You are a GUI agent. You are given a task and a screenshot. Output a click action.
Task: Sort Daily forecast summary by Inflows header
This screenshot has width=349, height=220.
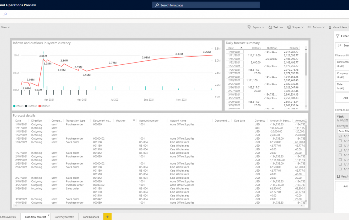click(x=256, y=48)
